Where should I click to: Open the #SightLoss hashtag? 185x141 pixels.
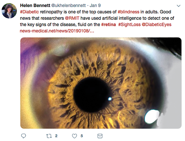[129, 25]
